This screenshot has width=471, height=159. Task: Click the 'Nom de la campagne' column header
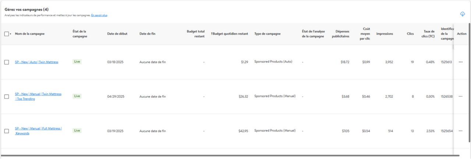point(30,34)
